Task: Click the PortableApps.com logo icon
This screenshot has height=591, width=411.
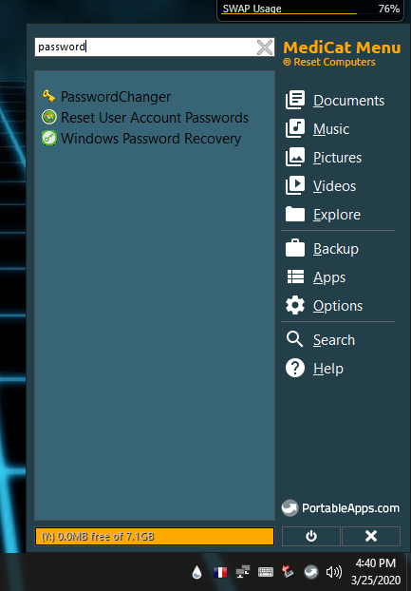Action: click(x=290, y=507)
